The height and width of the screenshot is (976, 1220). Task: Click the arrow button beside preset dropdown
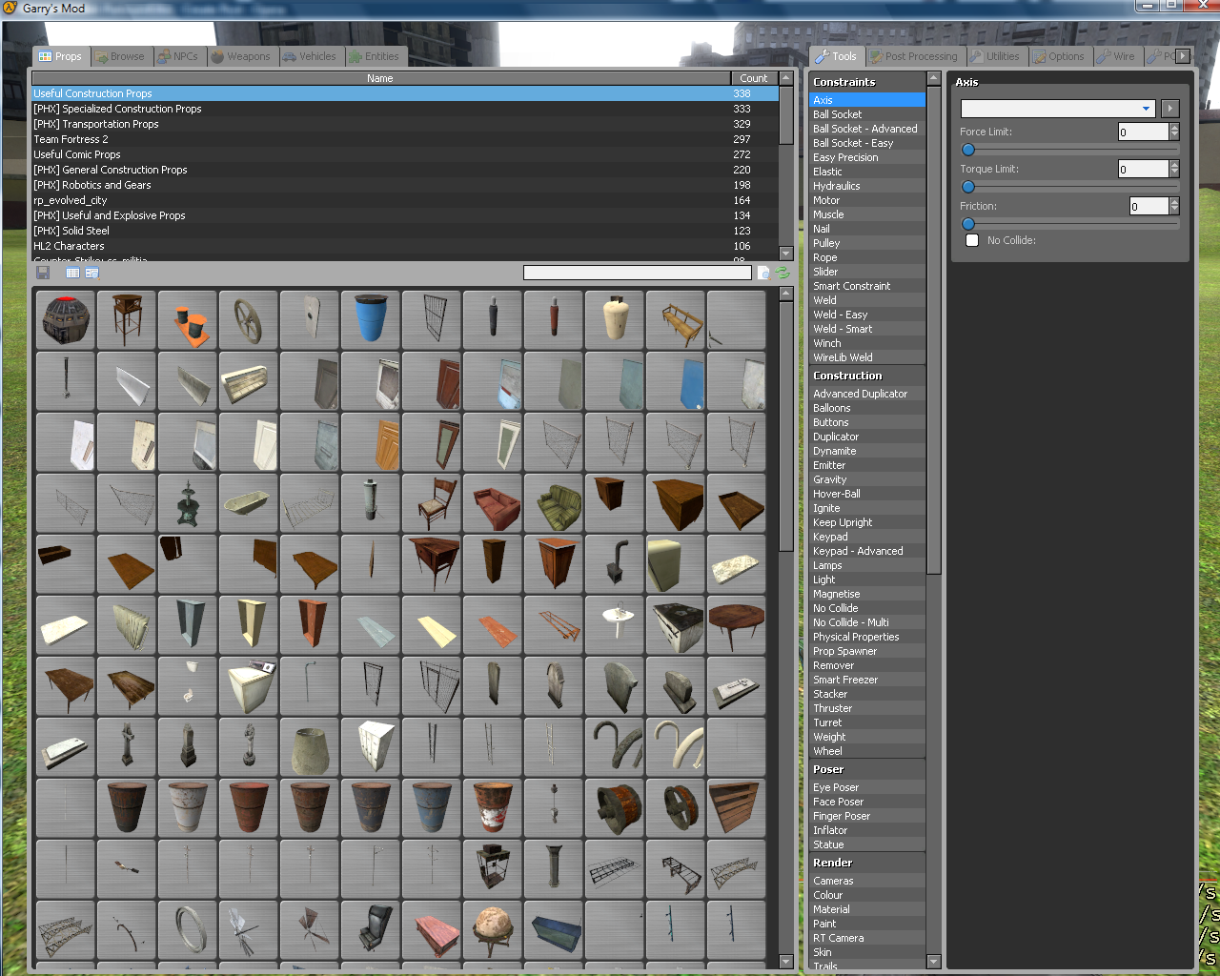point(1170,109)
